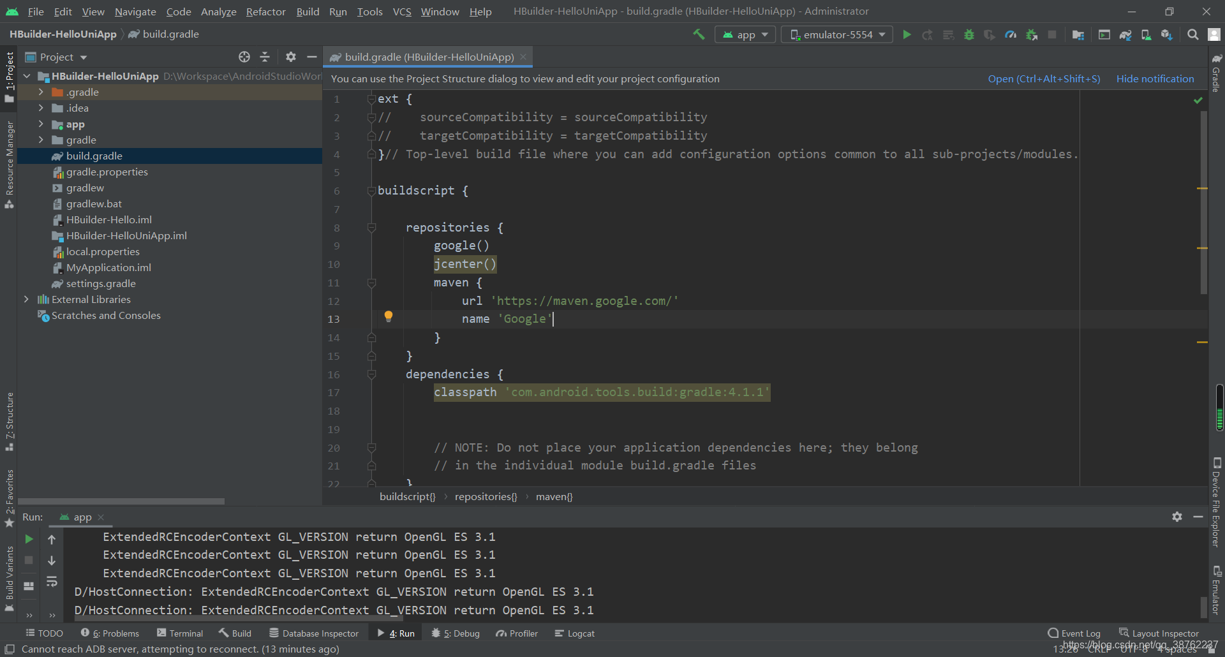Close the app tab in Run panel
Viewport: 1225px width, 657px height.
(x=101, y=517)
